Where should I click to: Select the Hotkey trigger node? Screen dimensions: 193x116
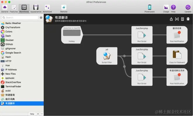point(72,35)
